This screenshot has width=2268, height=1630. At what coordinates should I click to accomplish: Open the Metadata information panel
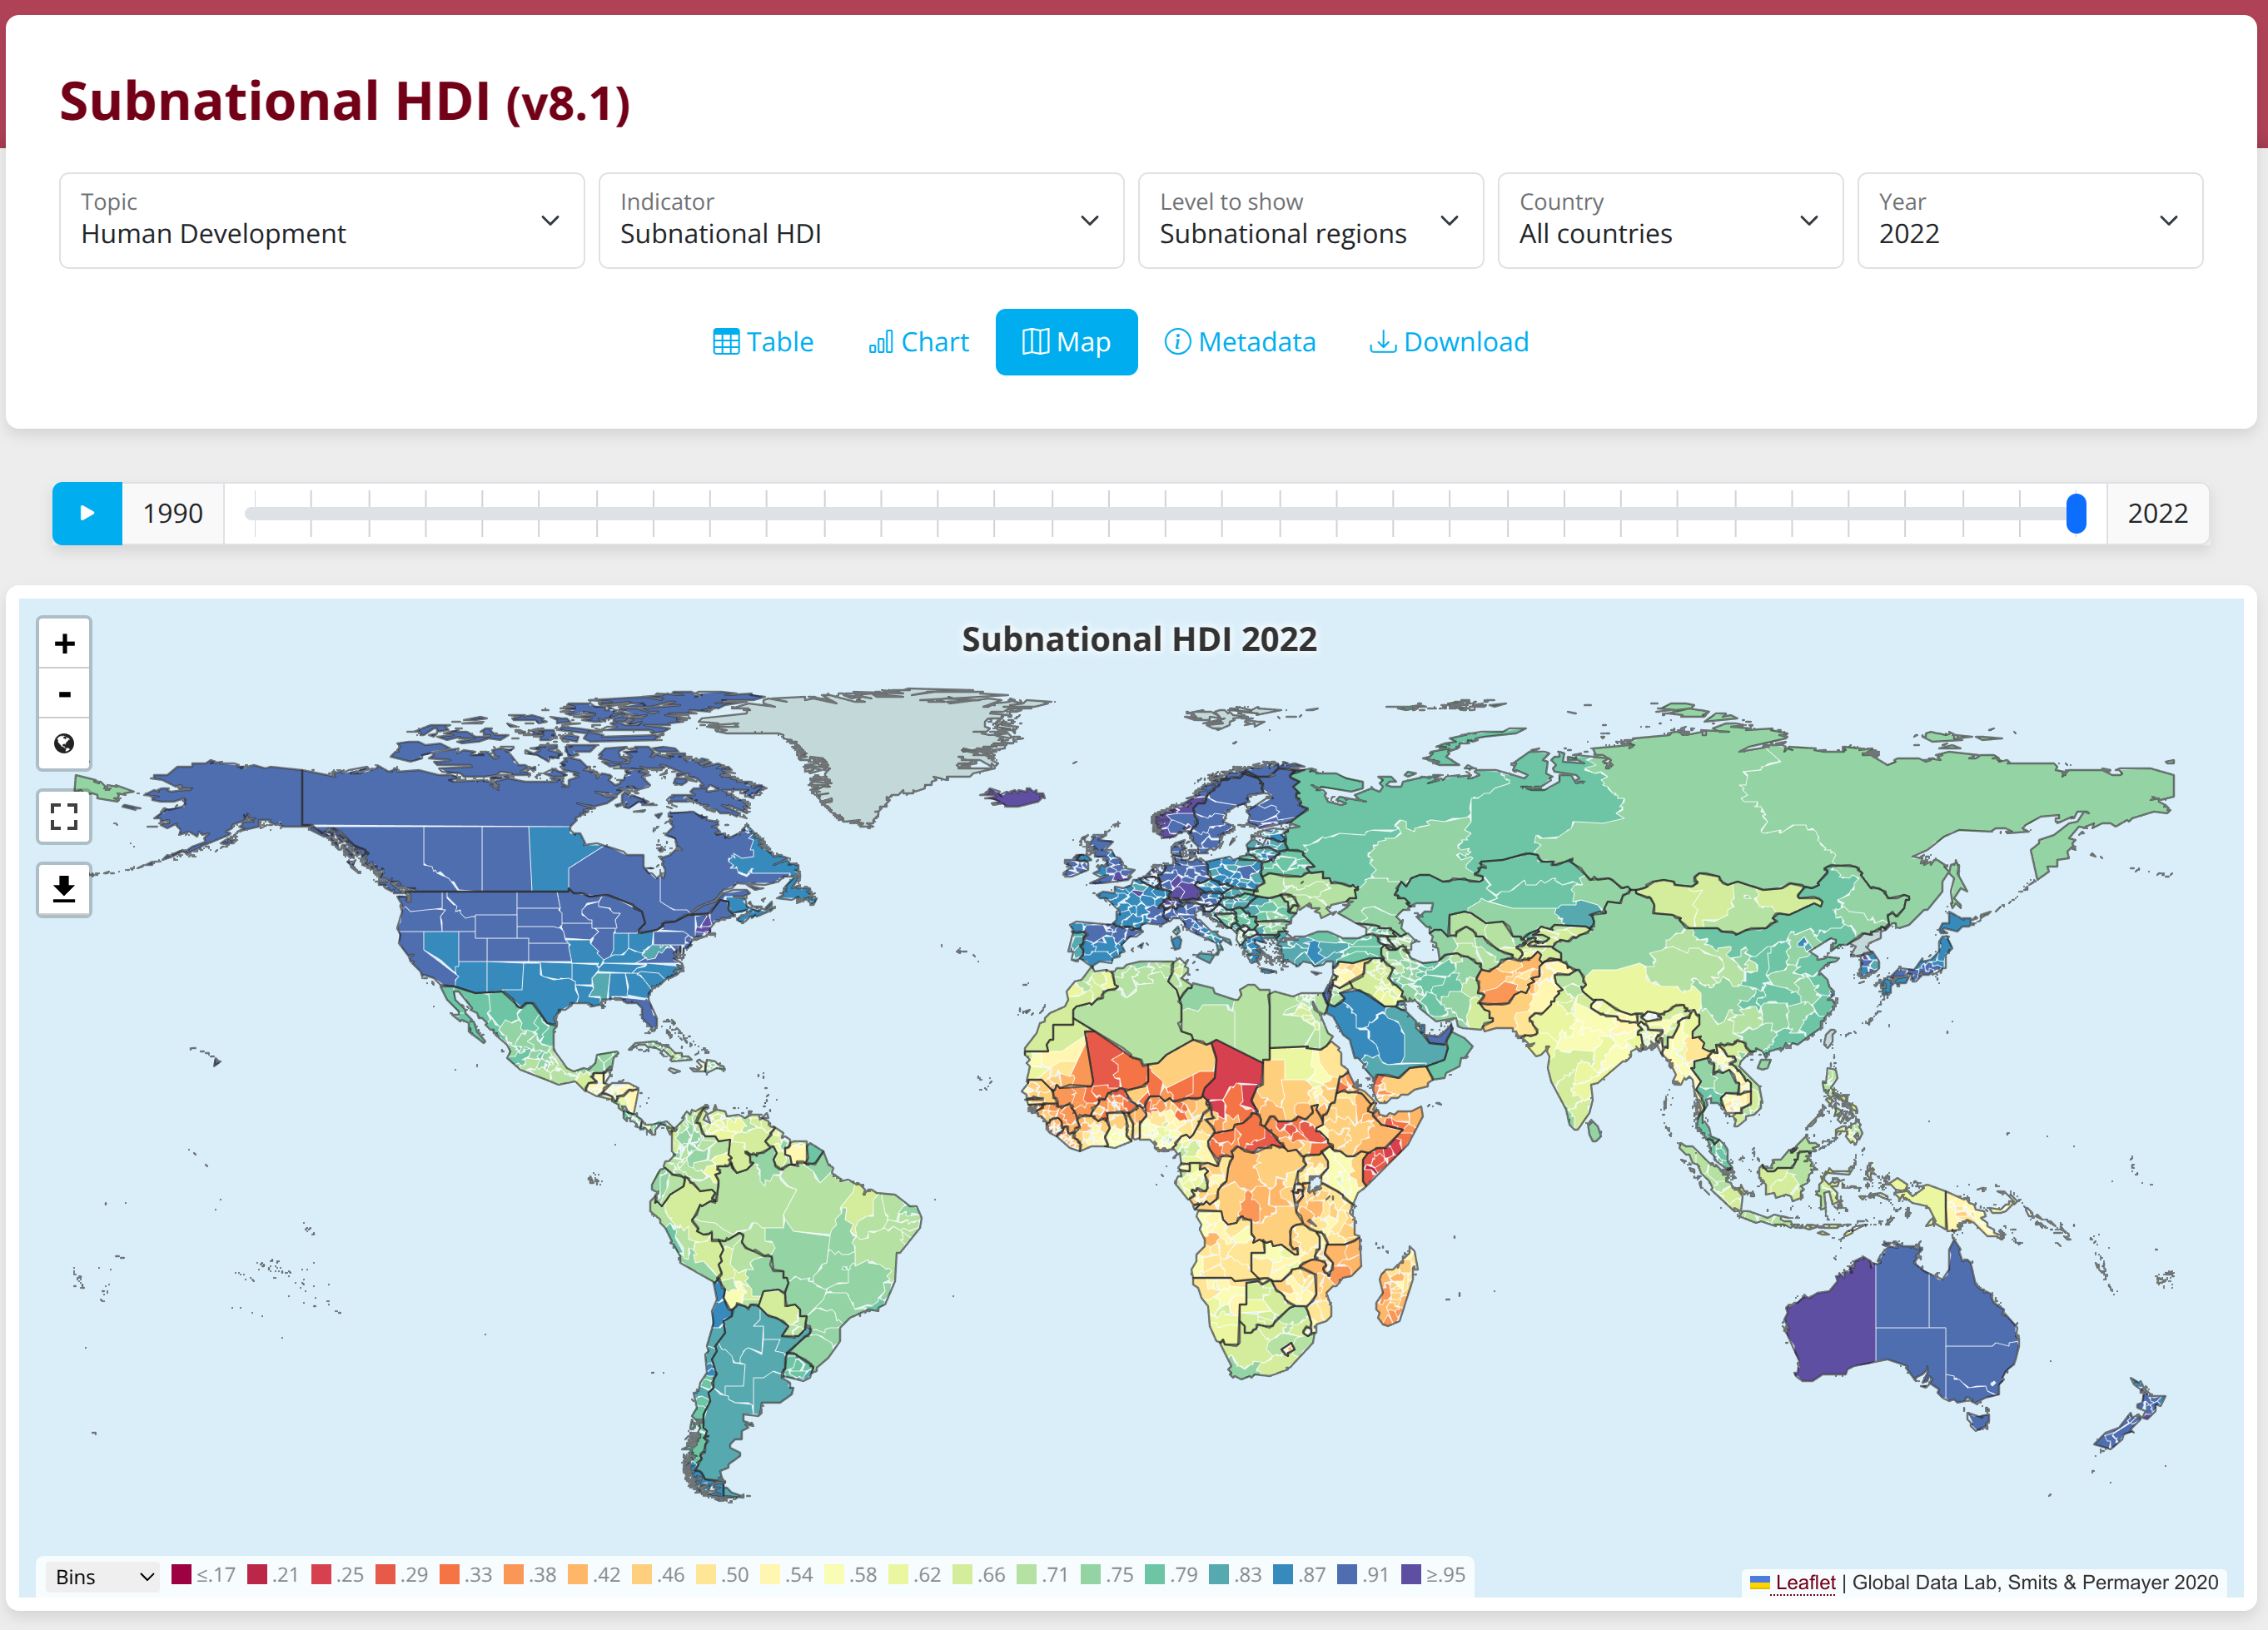1241,342
